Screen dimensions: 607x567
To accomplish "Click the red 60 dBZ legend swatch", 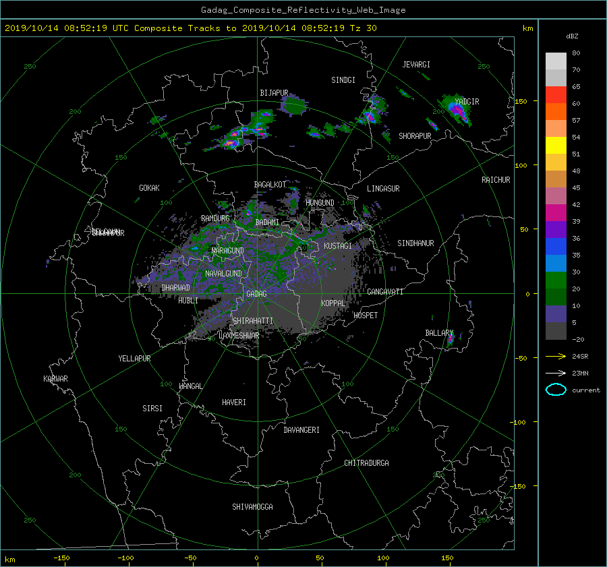I will coord(556,95).
